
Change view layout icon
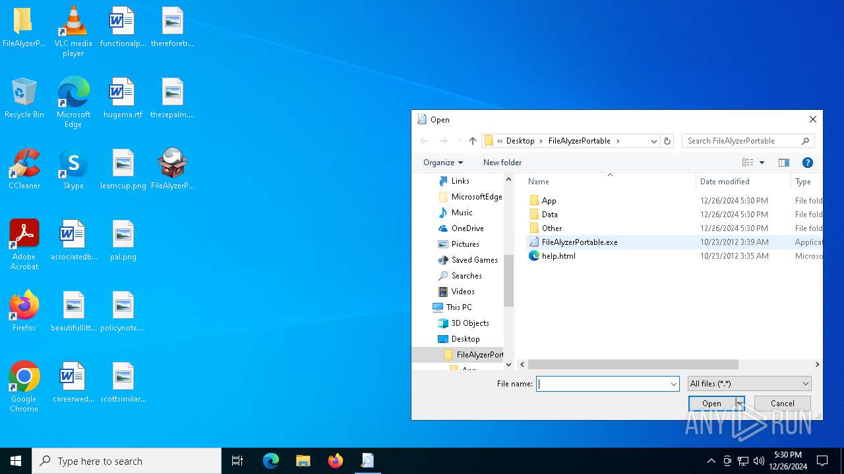[x=748, y=163]
